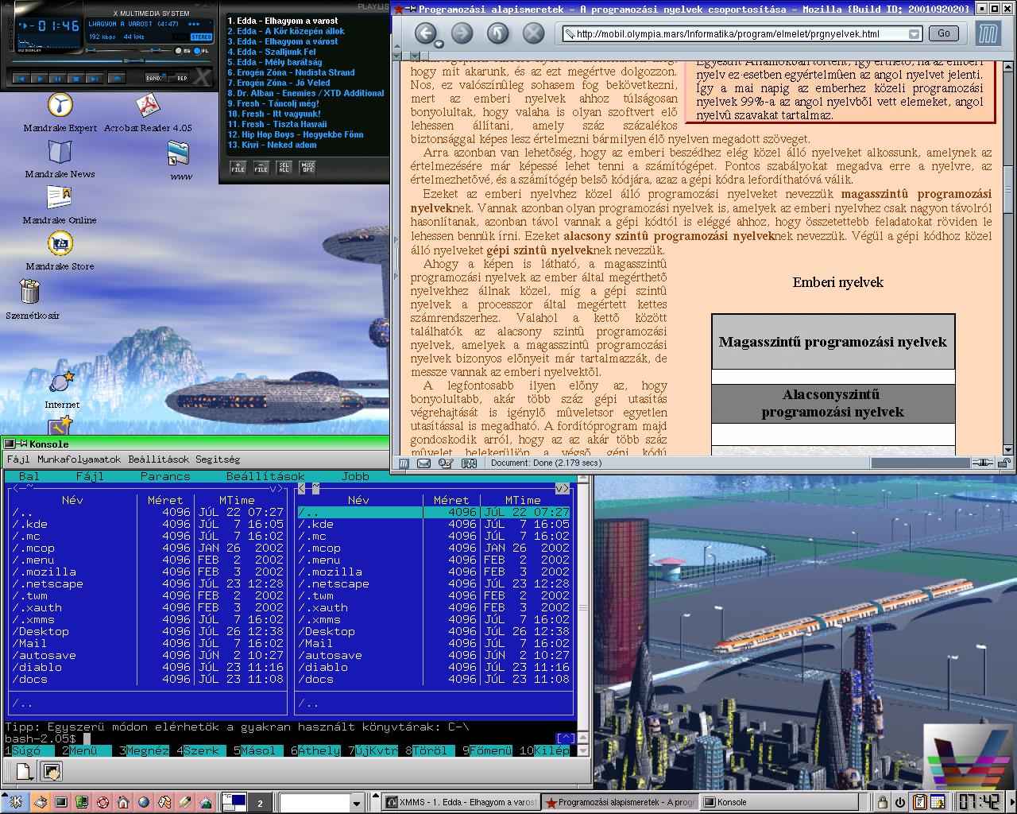Open the Szemétkosár trash icon
The width and height of the screenshot is (1017, 814).
tap(30, 293)
